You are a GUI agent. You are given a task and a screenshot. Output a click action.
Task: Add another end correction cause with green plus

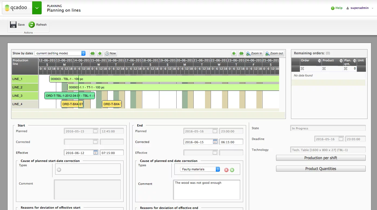pos(232,170)
